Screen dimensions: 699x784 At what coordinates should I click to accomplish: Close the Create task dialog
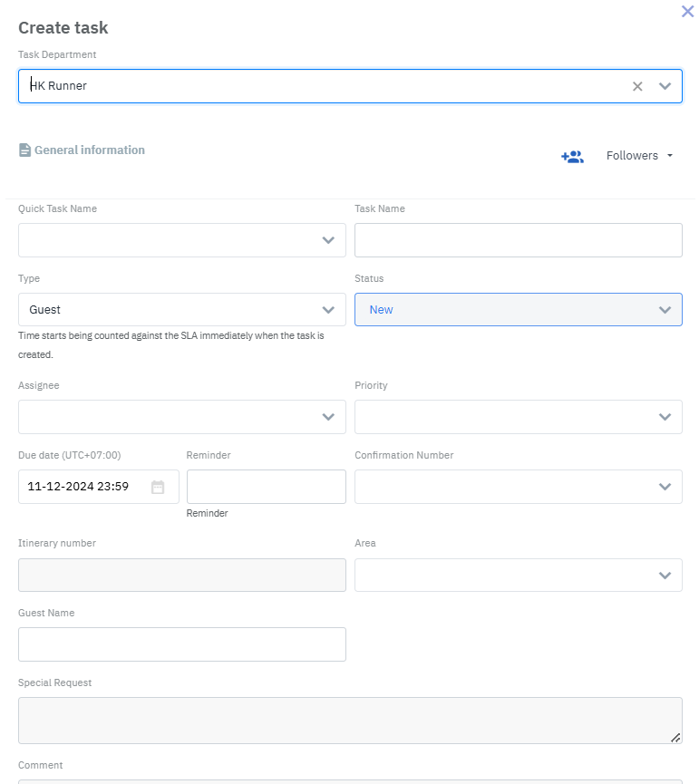687,12
